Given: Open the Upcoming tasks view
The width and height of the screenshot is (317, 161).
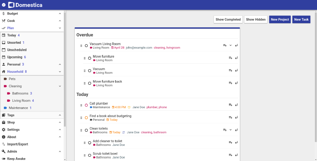Looking at the screenshot, I should tap(14, 57).
